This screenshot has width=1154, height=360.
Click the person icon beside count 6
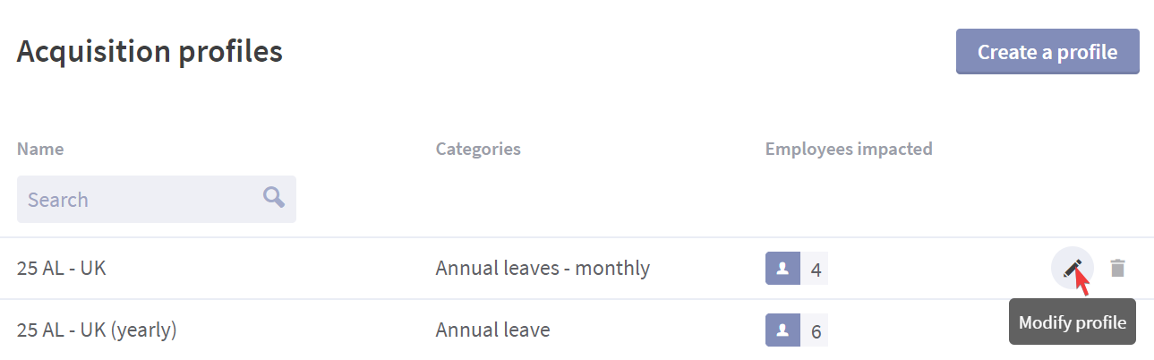782,331
